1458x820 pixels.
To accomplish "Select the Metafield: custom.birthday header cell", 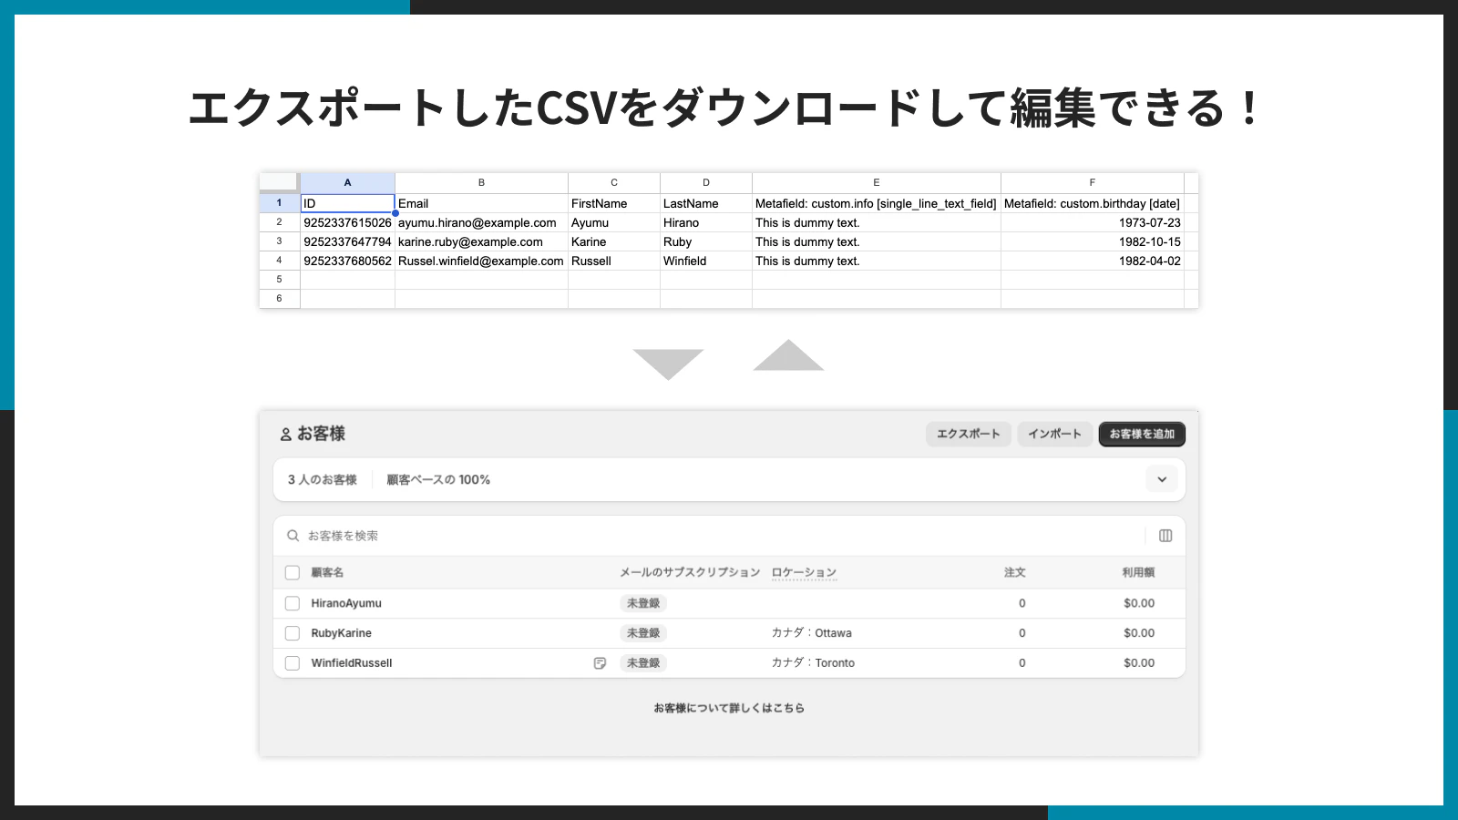I will click(1093, 203).
